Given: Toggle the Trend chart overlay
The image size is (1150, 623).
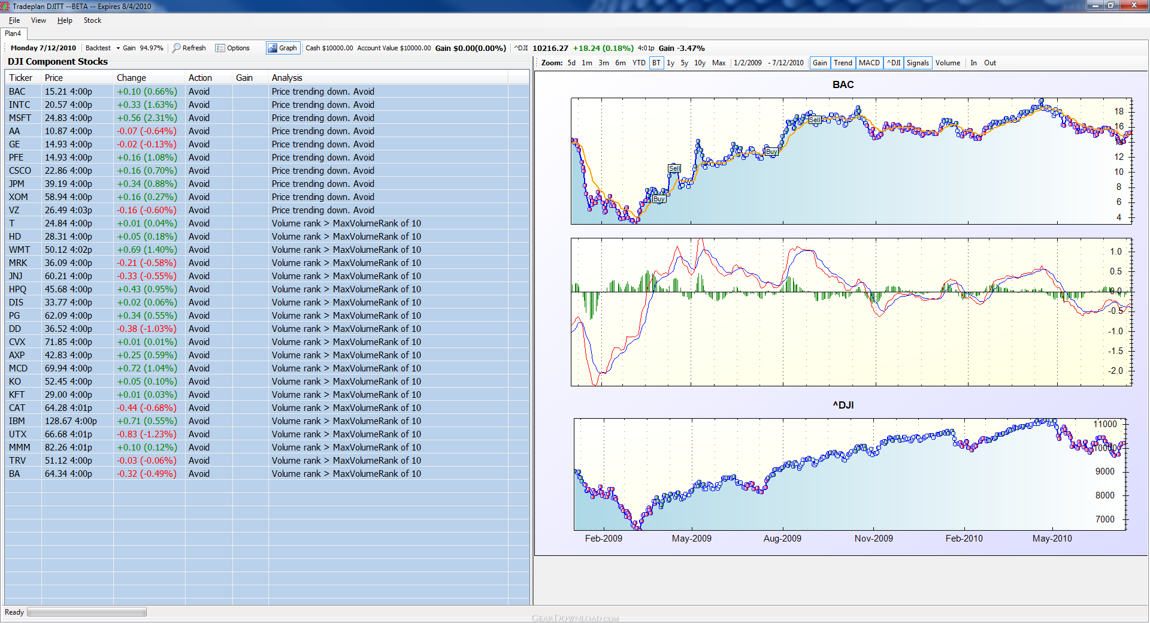Looking at the screenshot, I should pos(843,63).
